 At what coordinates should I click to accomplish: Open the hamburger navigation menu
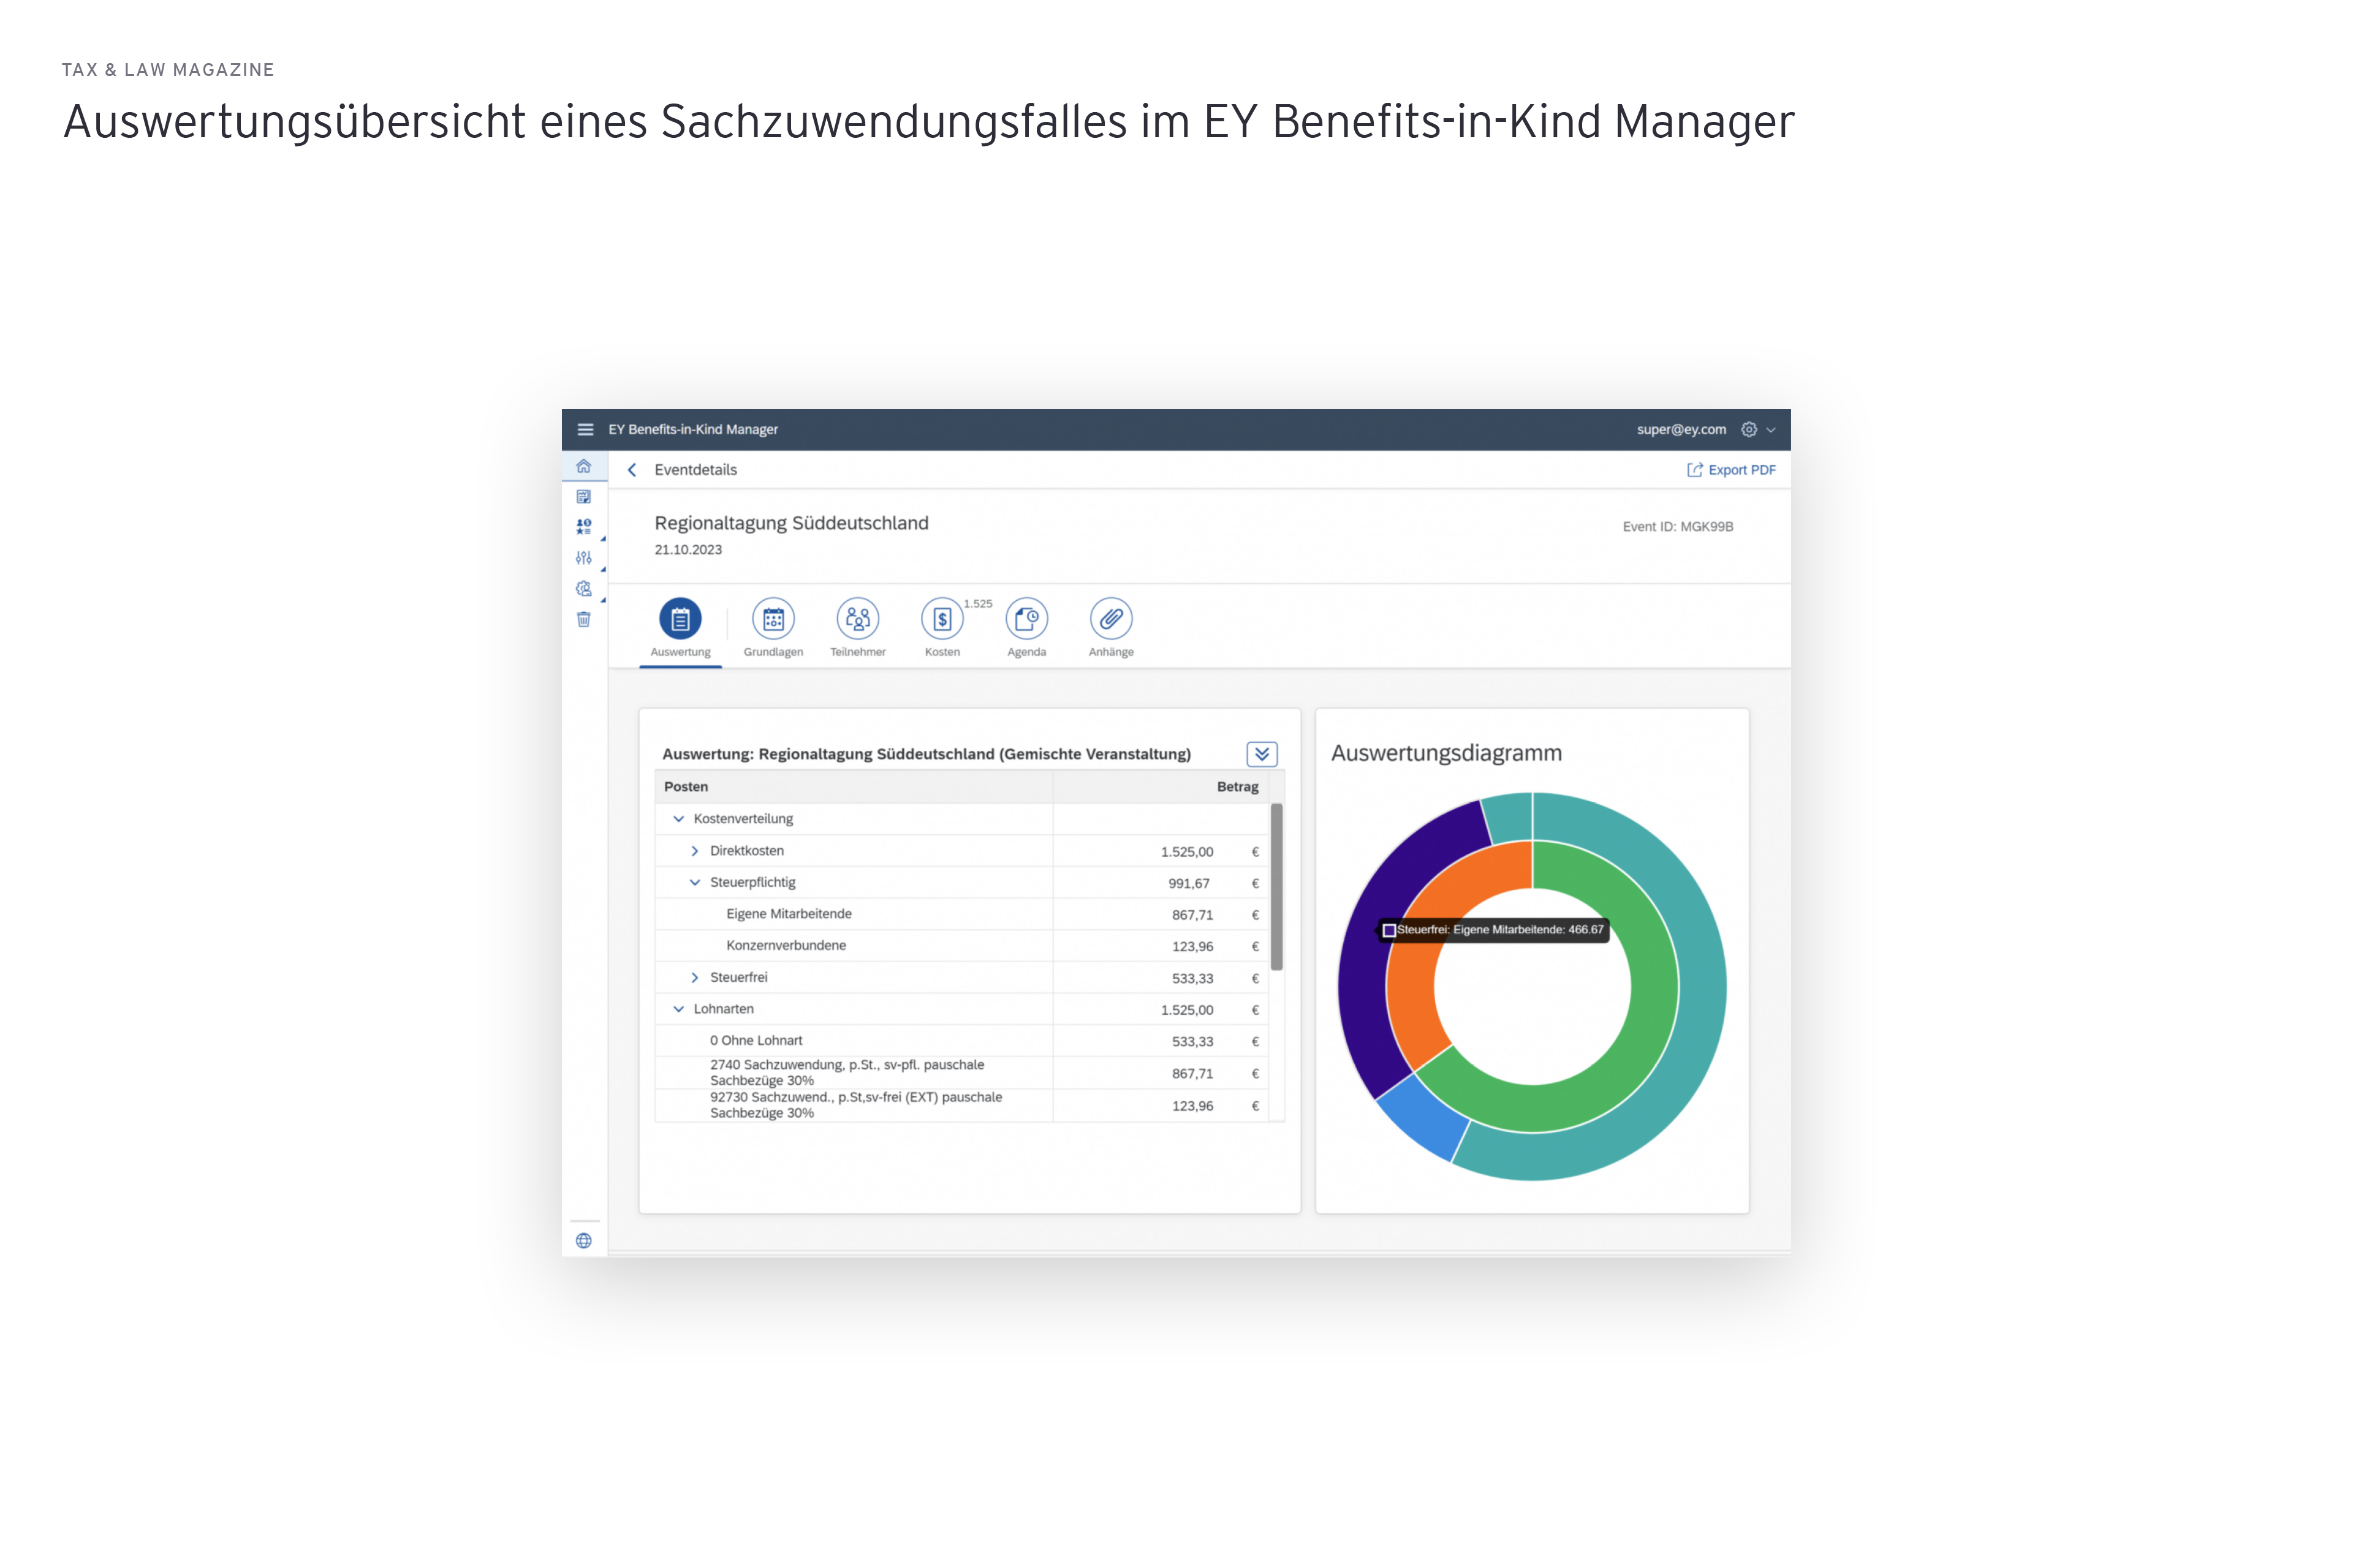coord(585,429)
